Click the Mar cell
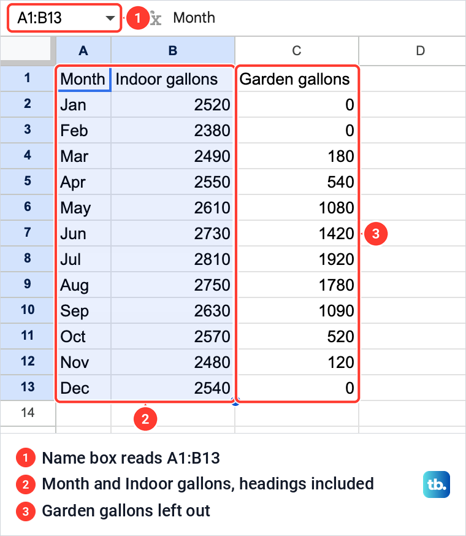 point(84,156)
